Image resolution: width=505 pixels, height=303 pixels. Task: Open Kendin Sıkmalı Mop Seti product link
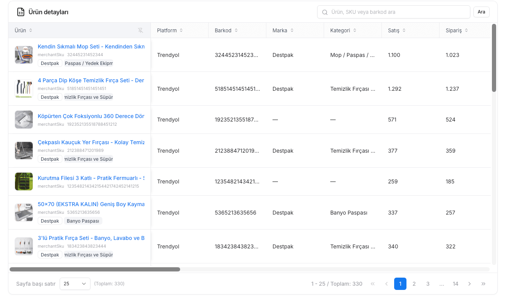(91, 47)
